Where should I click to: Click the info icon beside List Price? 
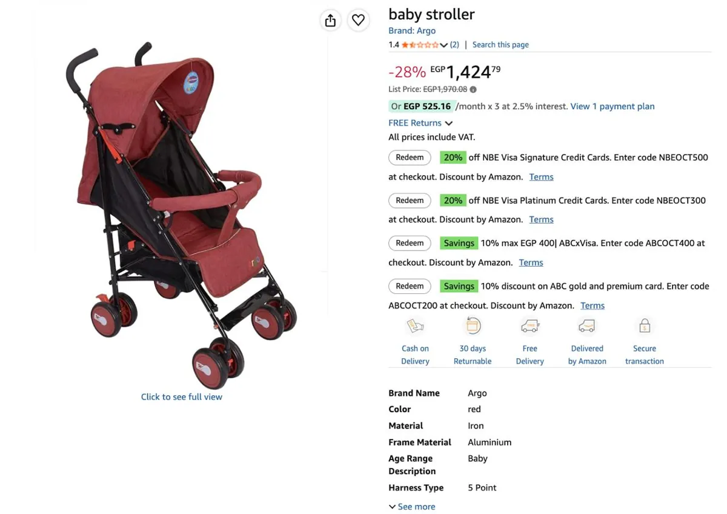coord(473,90)
